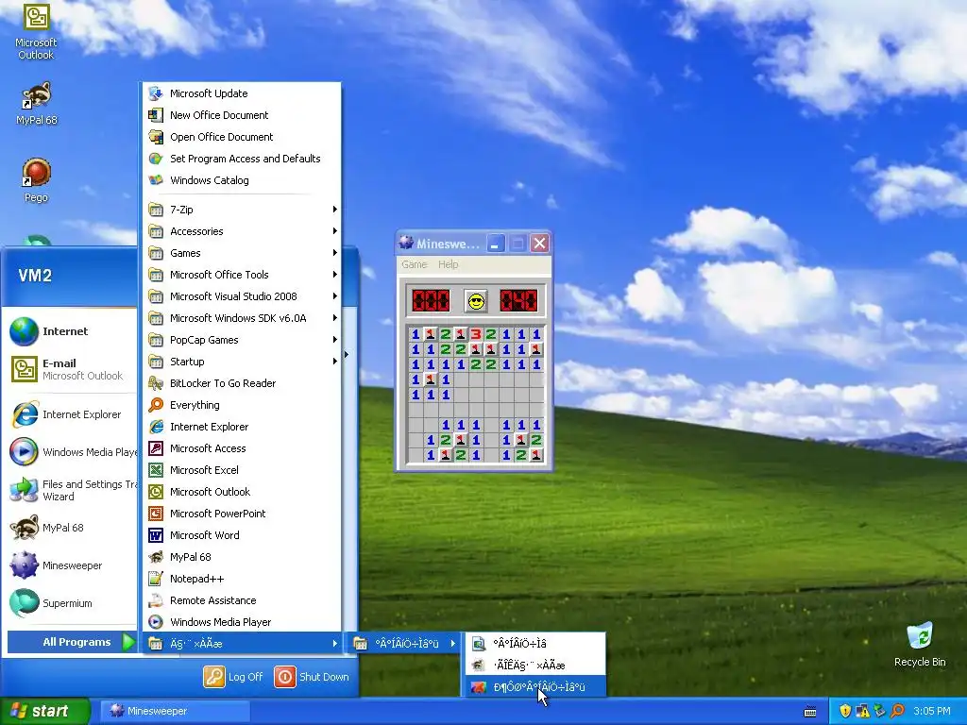Click the Log Off button
This screenshot has height=725, width=967.
pos(233,677)
